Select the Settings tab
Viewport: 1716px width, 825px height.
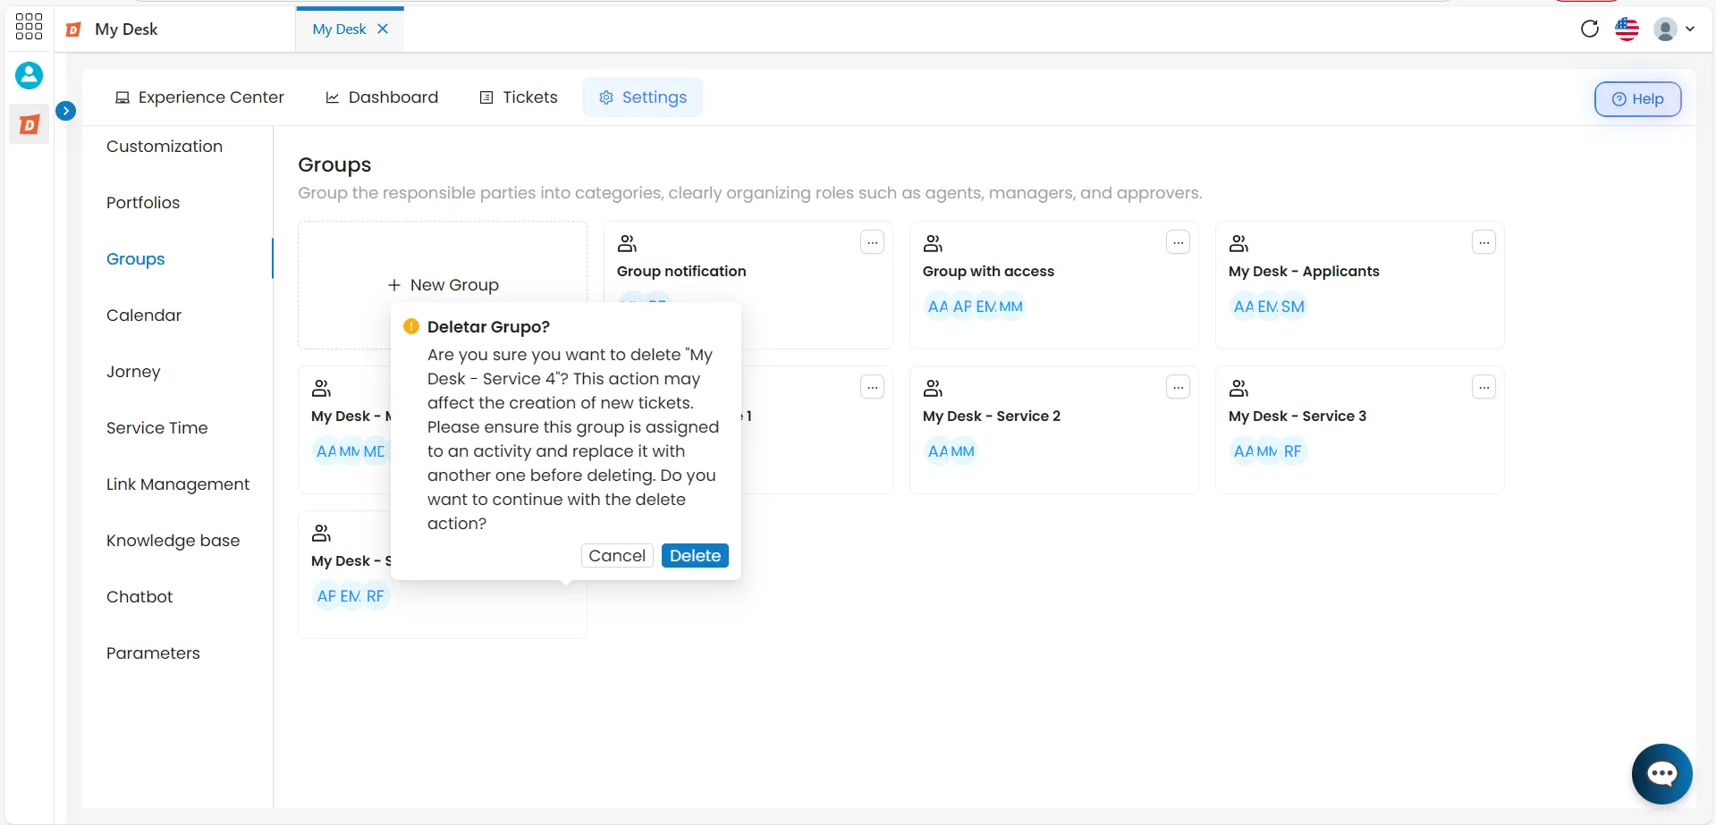click(643, 97)
